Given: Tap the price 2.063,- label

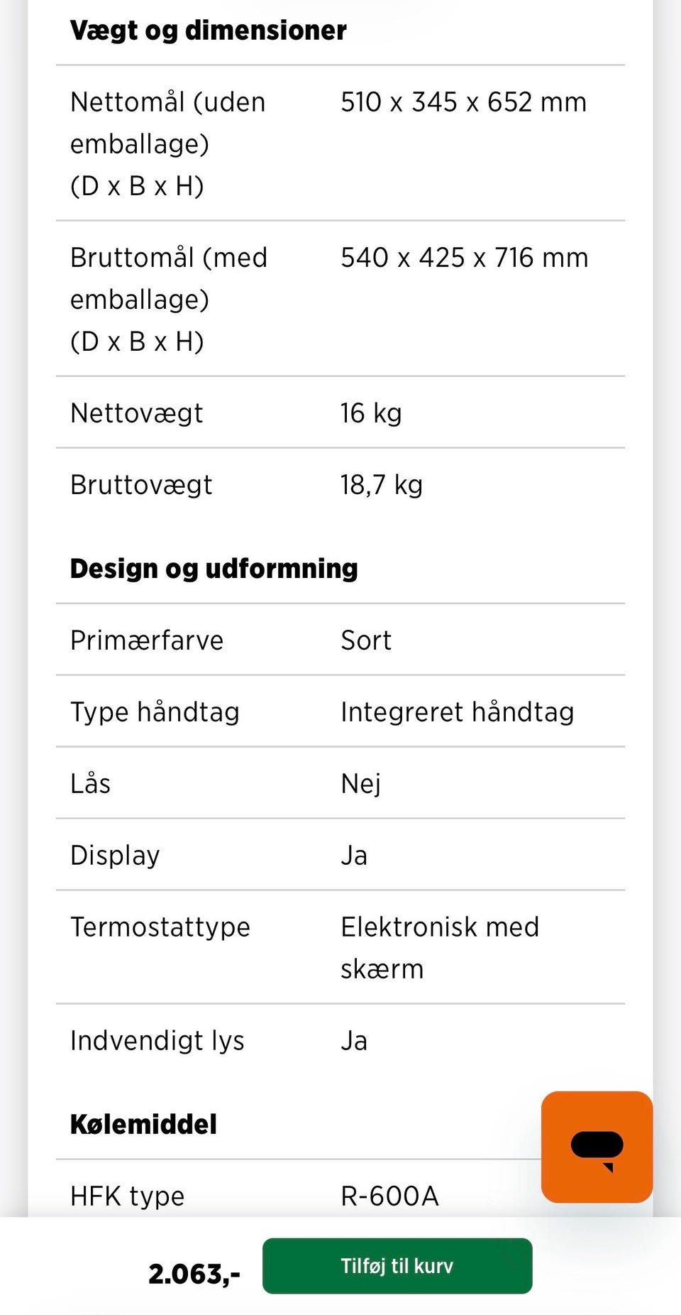Looking at the screenshot, I should click(194, 1274).
